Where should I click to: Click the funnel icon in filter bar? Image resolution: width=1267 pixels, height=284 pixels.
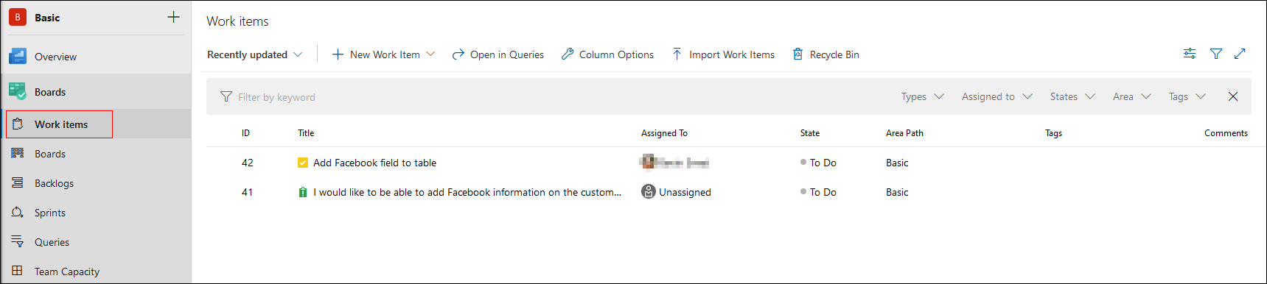(x=226, y=96)
